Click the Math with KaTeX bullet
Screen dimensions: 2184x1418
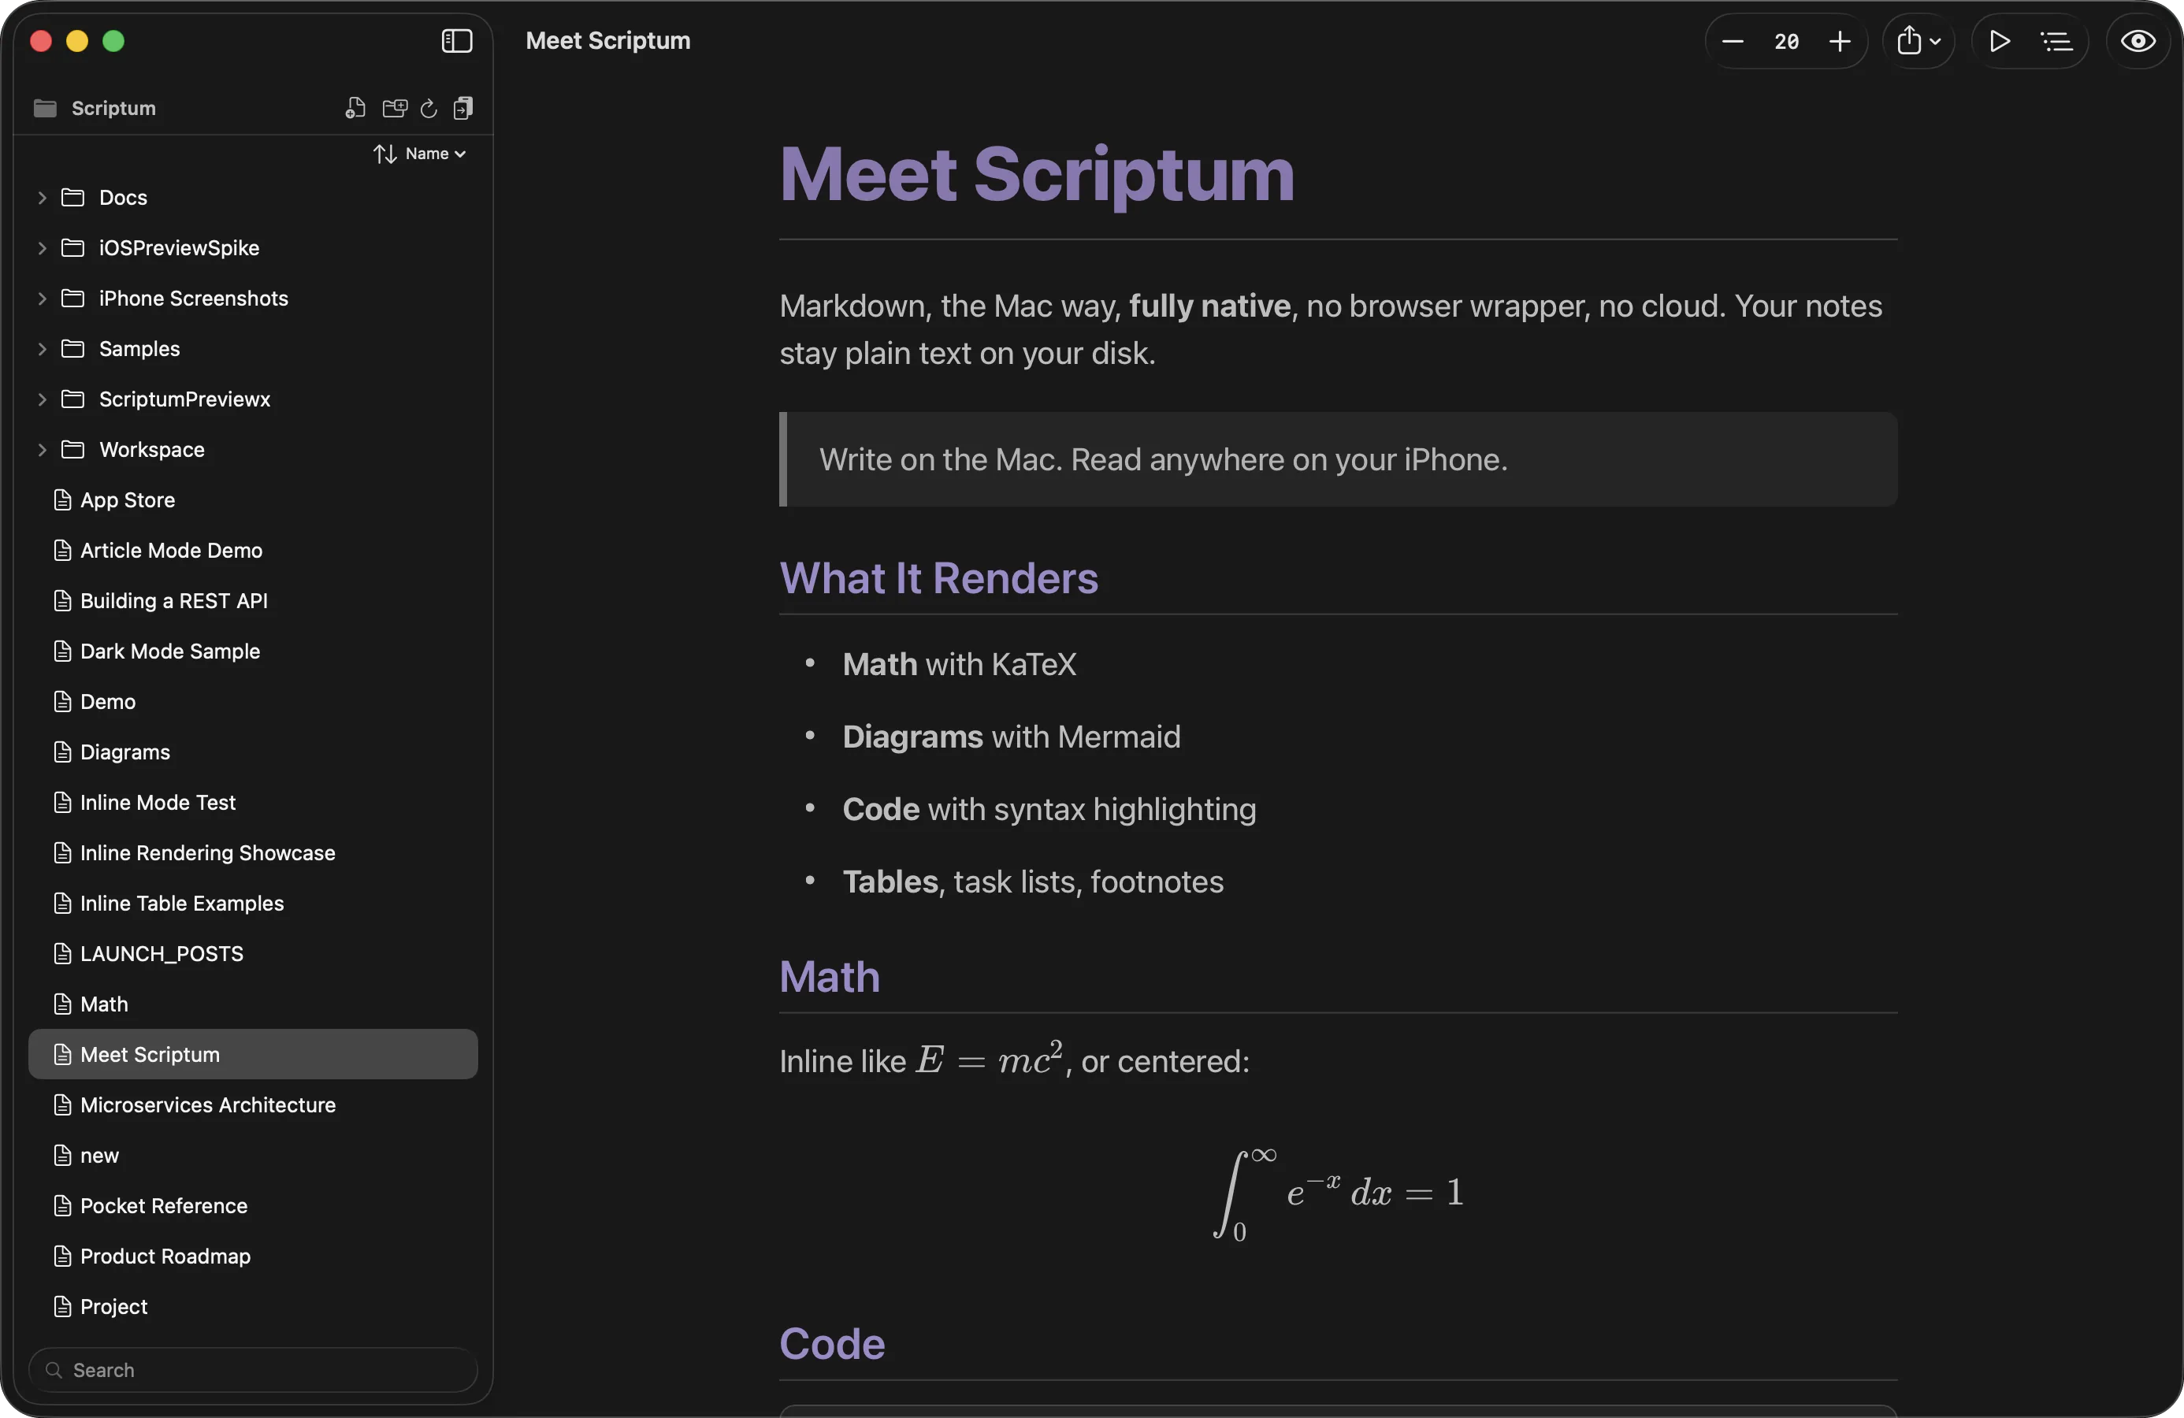coord(959,664)
